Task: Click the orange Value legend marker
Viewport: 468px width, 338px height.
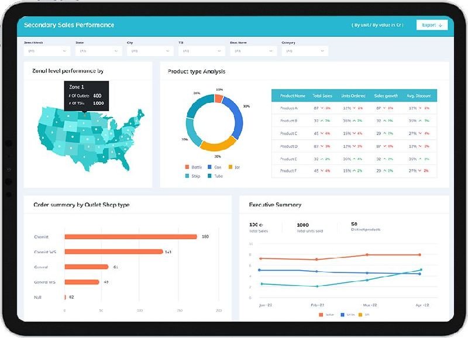Action: point(321,315)
